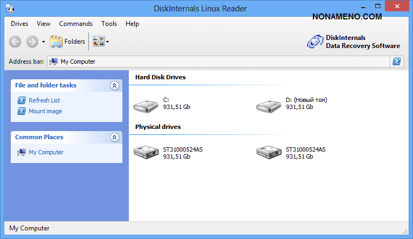Toggle the Folders pane button
This screenshot has height=239, width=413.
pyautogui.click(x=68, y=42)
